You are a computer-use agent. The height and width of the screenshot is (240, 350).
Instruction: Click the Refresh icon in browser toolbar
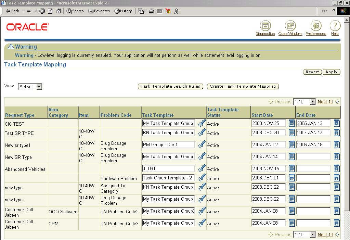point(50,11)
